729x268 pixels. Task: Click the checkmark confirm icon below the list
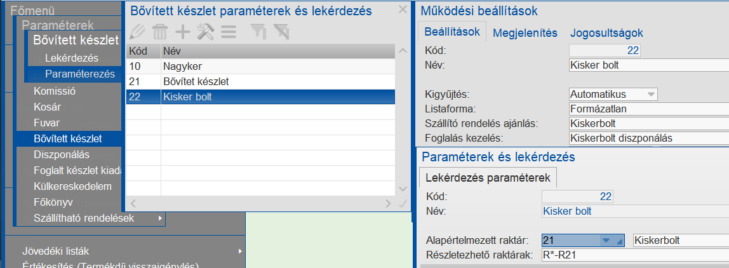point(401,204)
